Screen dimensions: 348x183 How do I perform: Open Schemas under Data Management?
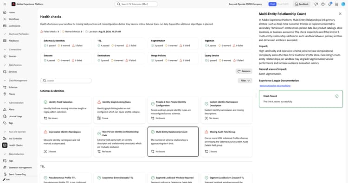tap(13, 87)
